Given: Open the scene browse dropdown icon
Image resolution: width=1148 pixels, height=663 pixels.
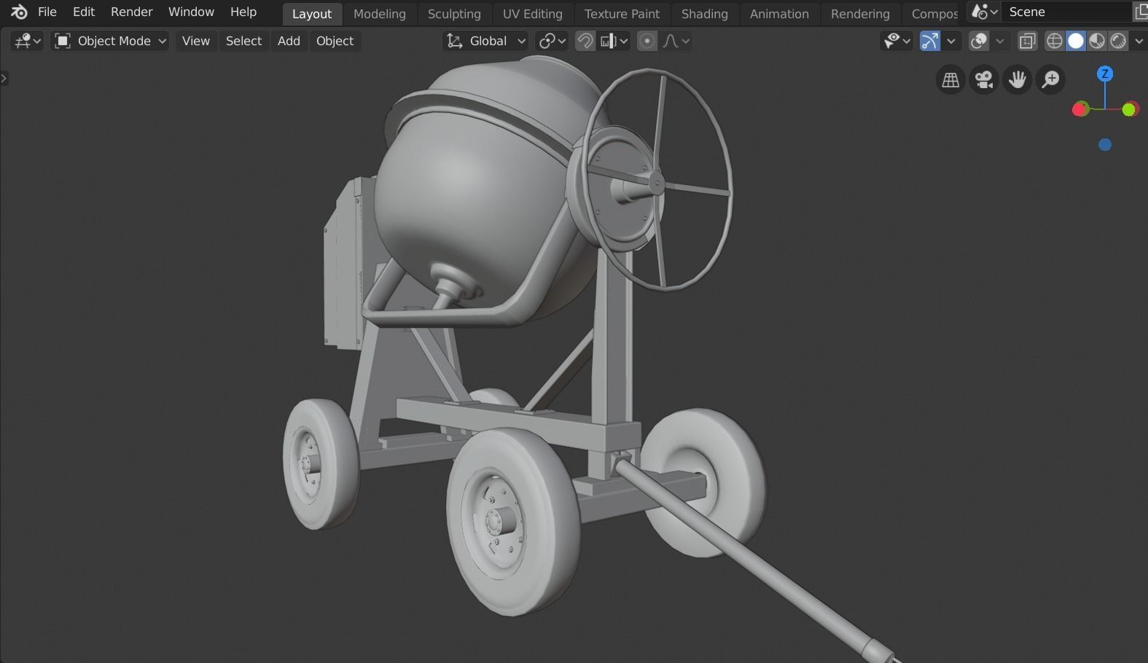Looking at the screenshot, I should [984, 12].
